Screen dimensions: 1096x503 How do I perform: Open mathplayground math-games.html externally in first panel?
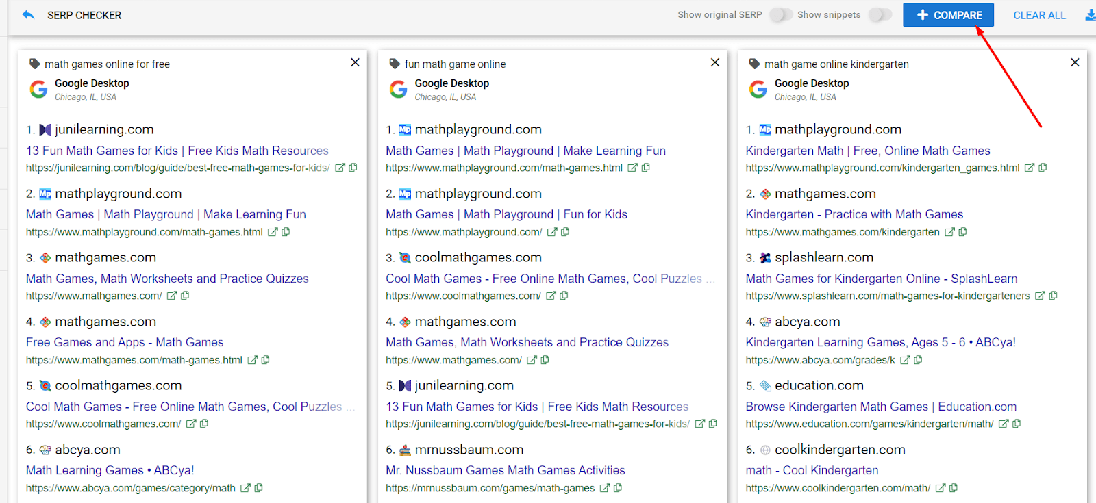pyautogui.click(x=273, y=232)
